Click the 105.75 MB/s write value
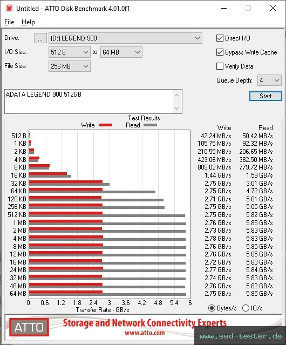Screen dimensions: 286x345 (x=214, y=144)
